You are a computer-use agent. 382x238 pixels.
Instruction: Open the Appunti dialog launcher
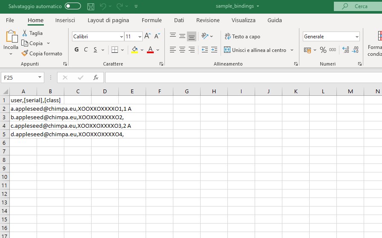click(x=65, y=64)
